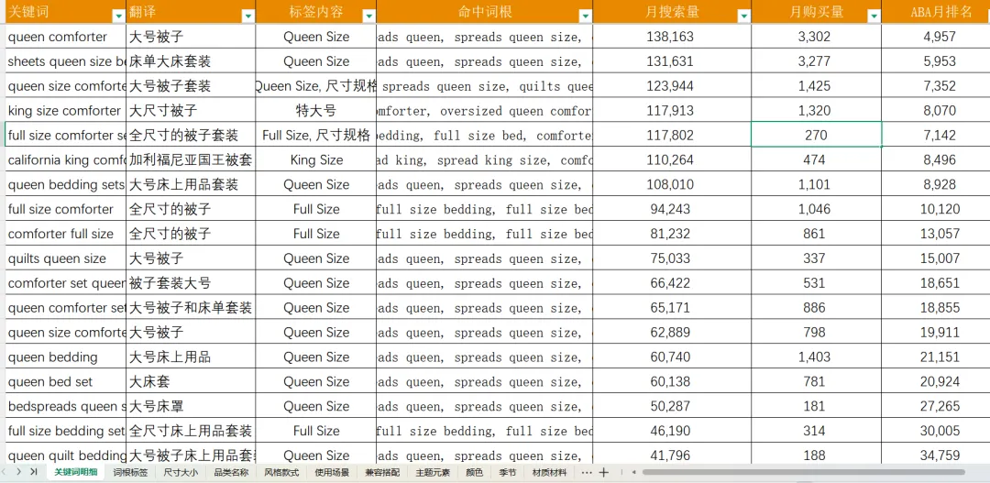Image resolution: width=990 pixels, height=483 pixels.
Task: Select the 颜色 sheet tab
Action: point(475,472)
